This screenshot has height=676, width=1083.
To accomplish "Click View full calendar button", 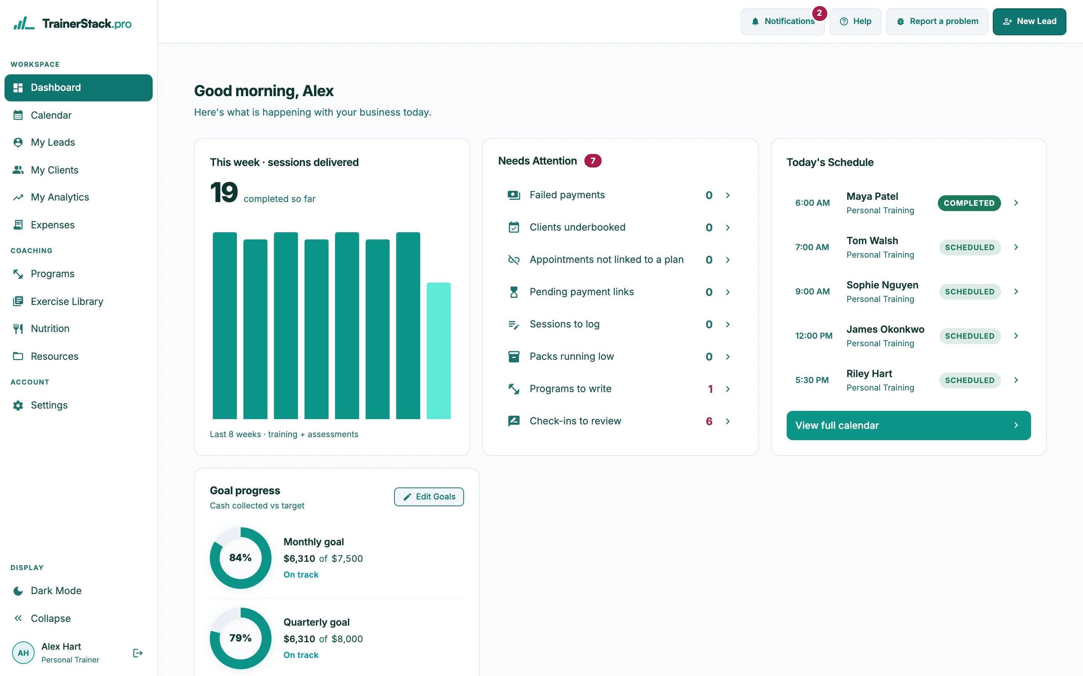I will (x=909, y=425).
